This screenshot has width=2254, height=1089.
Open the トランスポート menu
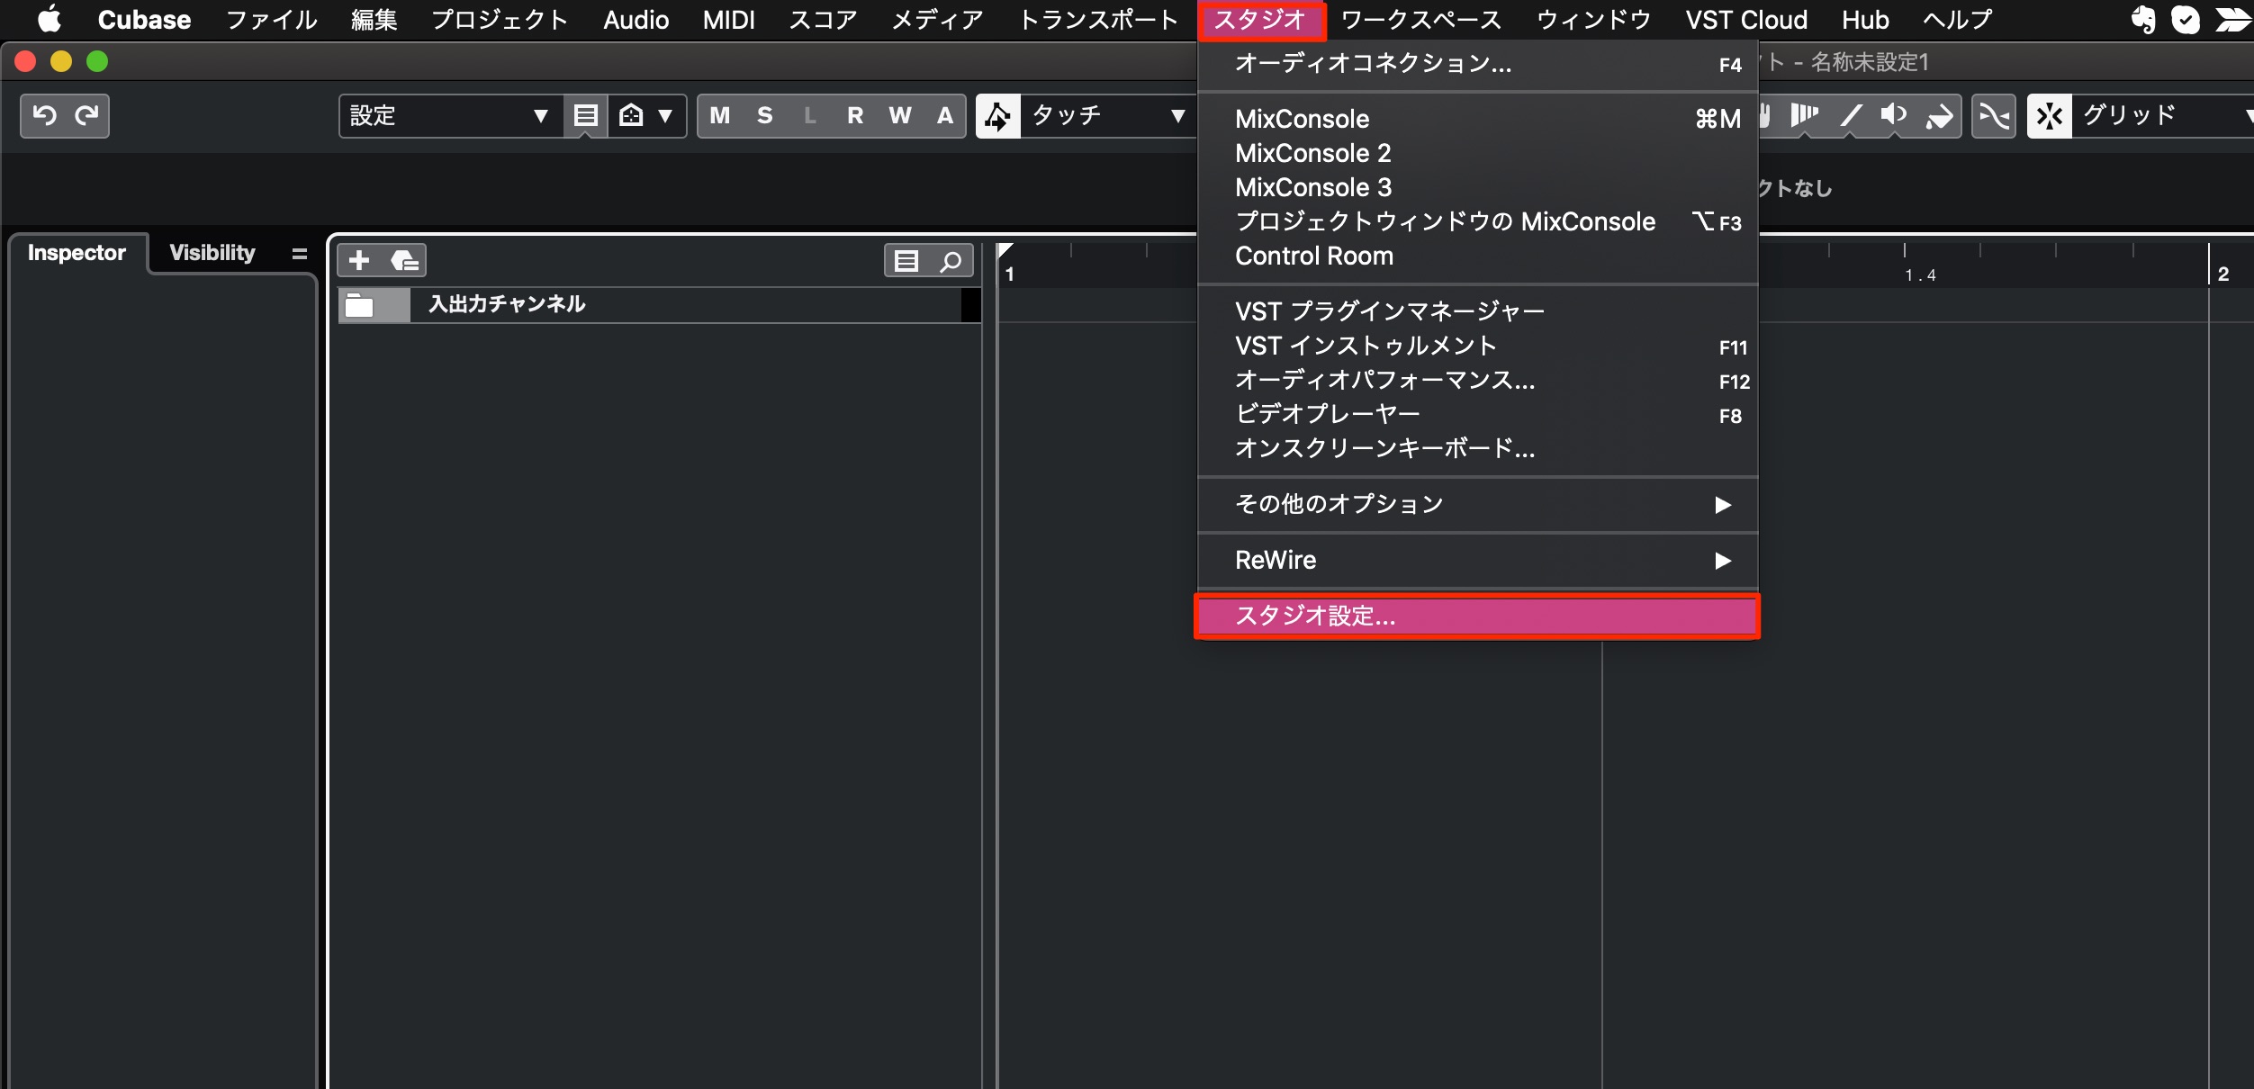1098,20
